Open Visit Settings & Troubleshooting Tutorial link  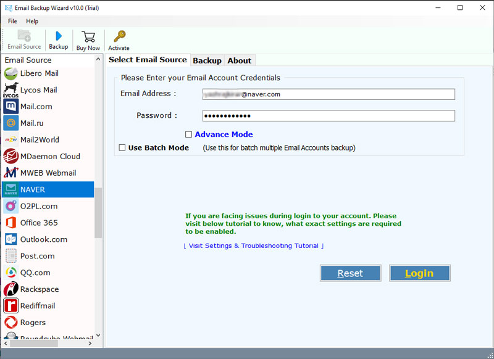(253, 246)
